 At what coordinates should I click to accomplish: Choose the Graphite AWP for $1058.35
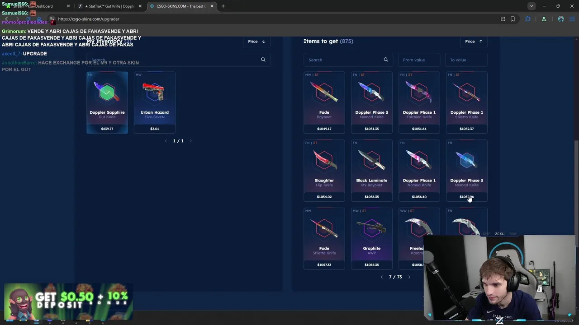372,238
